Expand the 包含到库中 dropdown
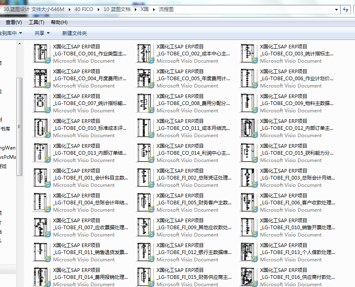Image resolution: width=355 pixels, height=287 pixels. coord(11,33)
